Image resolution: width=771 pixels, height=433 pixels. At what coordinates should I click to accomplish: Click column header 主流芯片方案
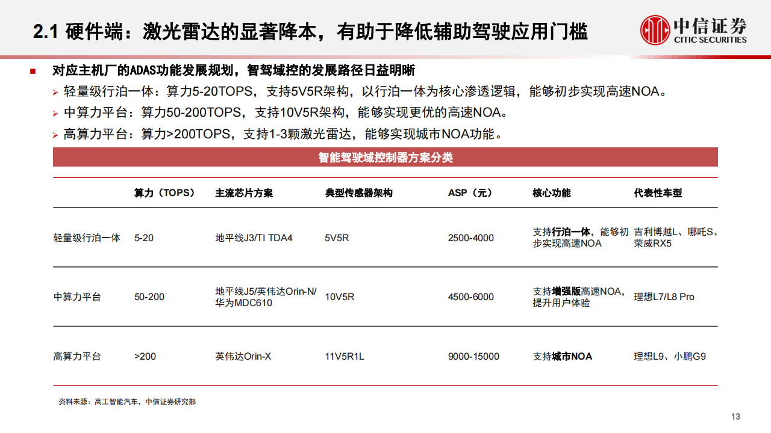coord(244,193)
